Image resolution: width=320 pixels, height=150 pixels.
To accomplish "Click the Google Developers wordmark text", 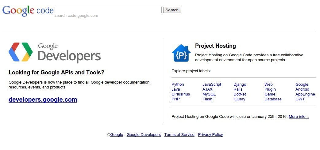I will coord(69,53).
